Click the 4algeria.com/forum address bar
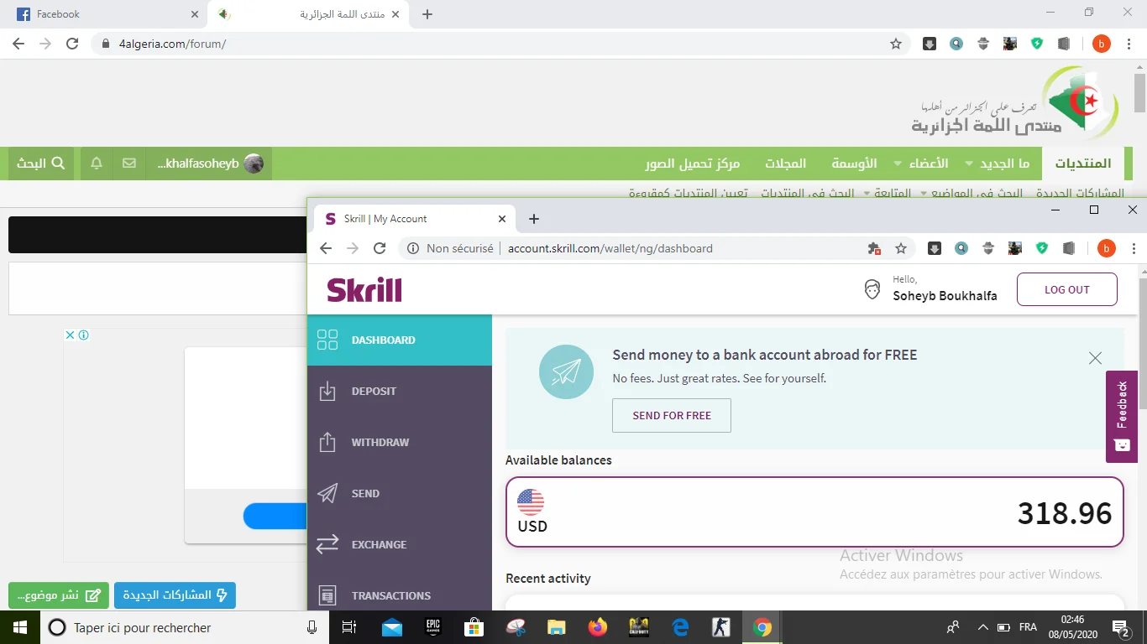 (x=173, y=44)
